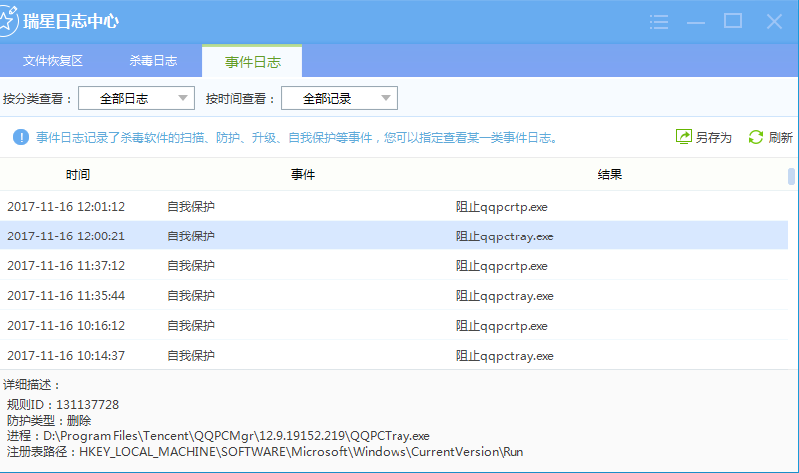Screen dimensions: 799x473
Task: Click the 按时间查看 label
Action: coord(241,98)
